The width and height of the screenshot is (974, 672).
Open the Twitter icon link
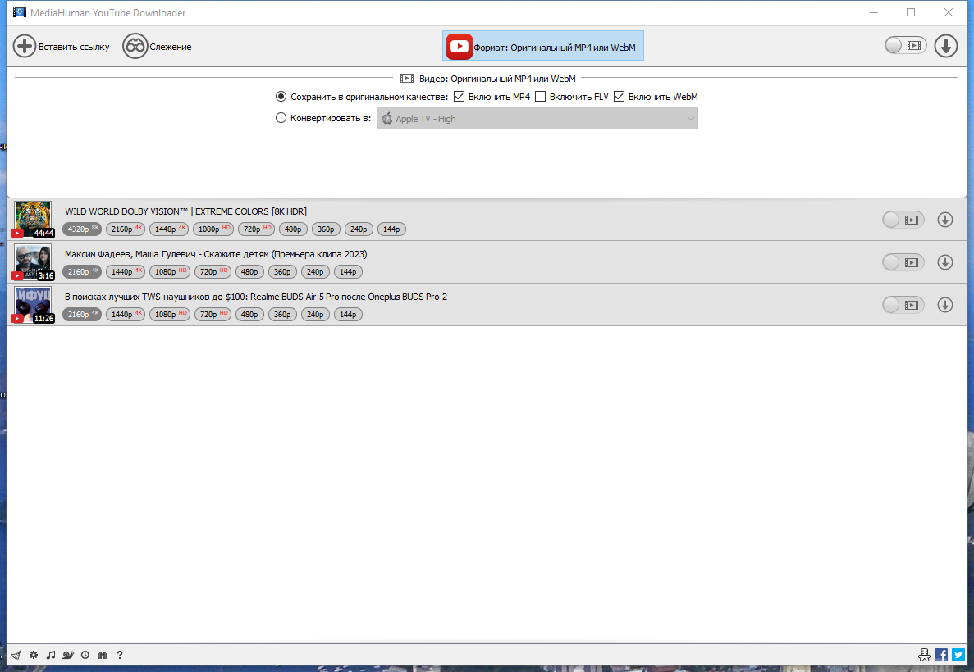click(958, 655)
